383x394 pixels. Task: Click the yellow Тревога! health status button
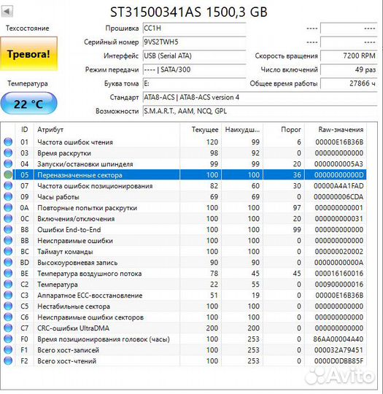(x=28, y=54)
